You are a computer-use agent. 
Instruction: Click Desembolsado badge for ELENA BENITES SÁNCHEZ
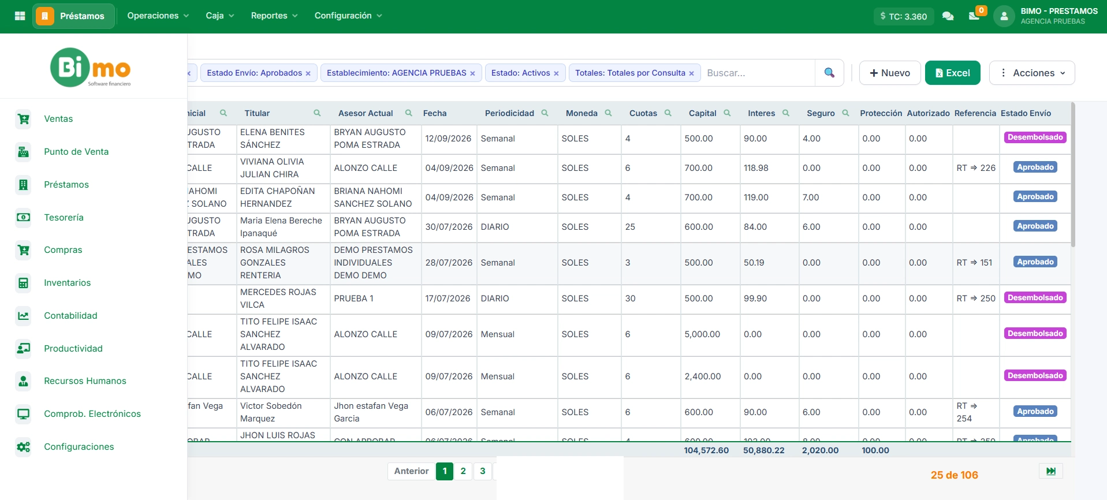point(1035,137)
